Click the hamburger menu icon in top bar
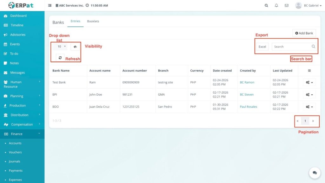The image size is (325, 183). point(50,5)
